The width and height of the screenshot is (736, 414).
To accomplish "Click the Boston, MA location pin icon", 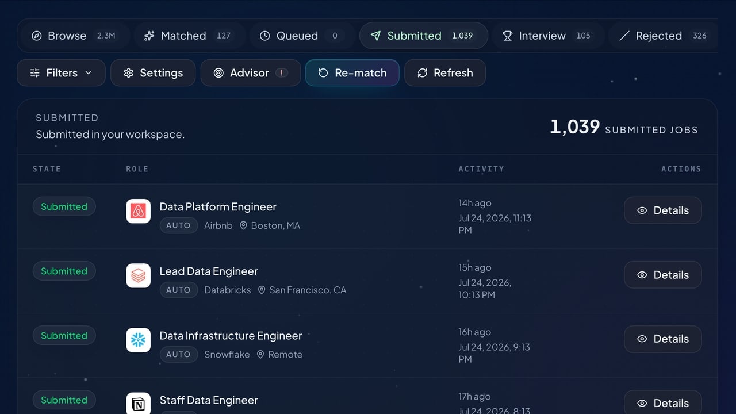I will click(x=243, y=226).
